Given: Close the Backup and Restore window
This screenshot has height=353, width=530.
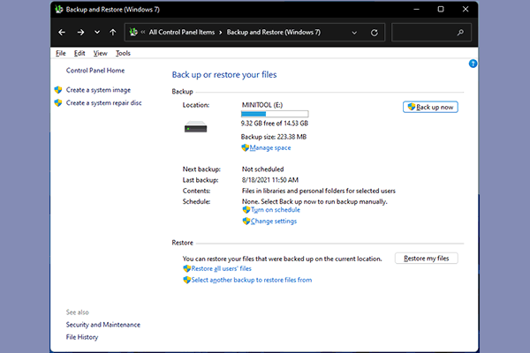Looking at the screenshot, I should [x=466, y=9].
